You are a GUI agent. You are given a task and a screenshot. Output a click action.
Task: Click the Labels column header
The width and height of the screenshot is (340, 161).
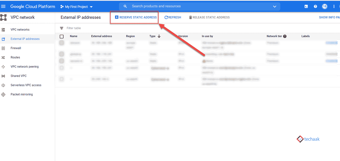[x=305, y=36]
